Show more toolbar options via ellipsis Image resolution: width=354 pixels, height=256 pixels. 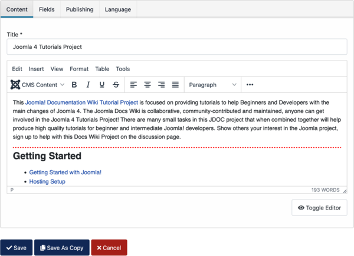point(250,85)
